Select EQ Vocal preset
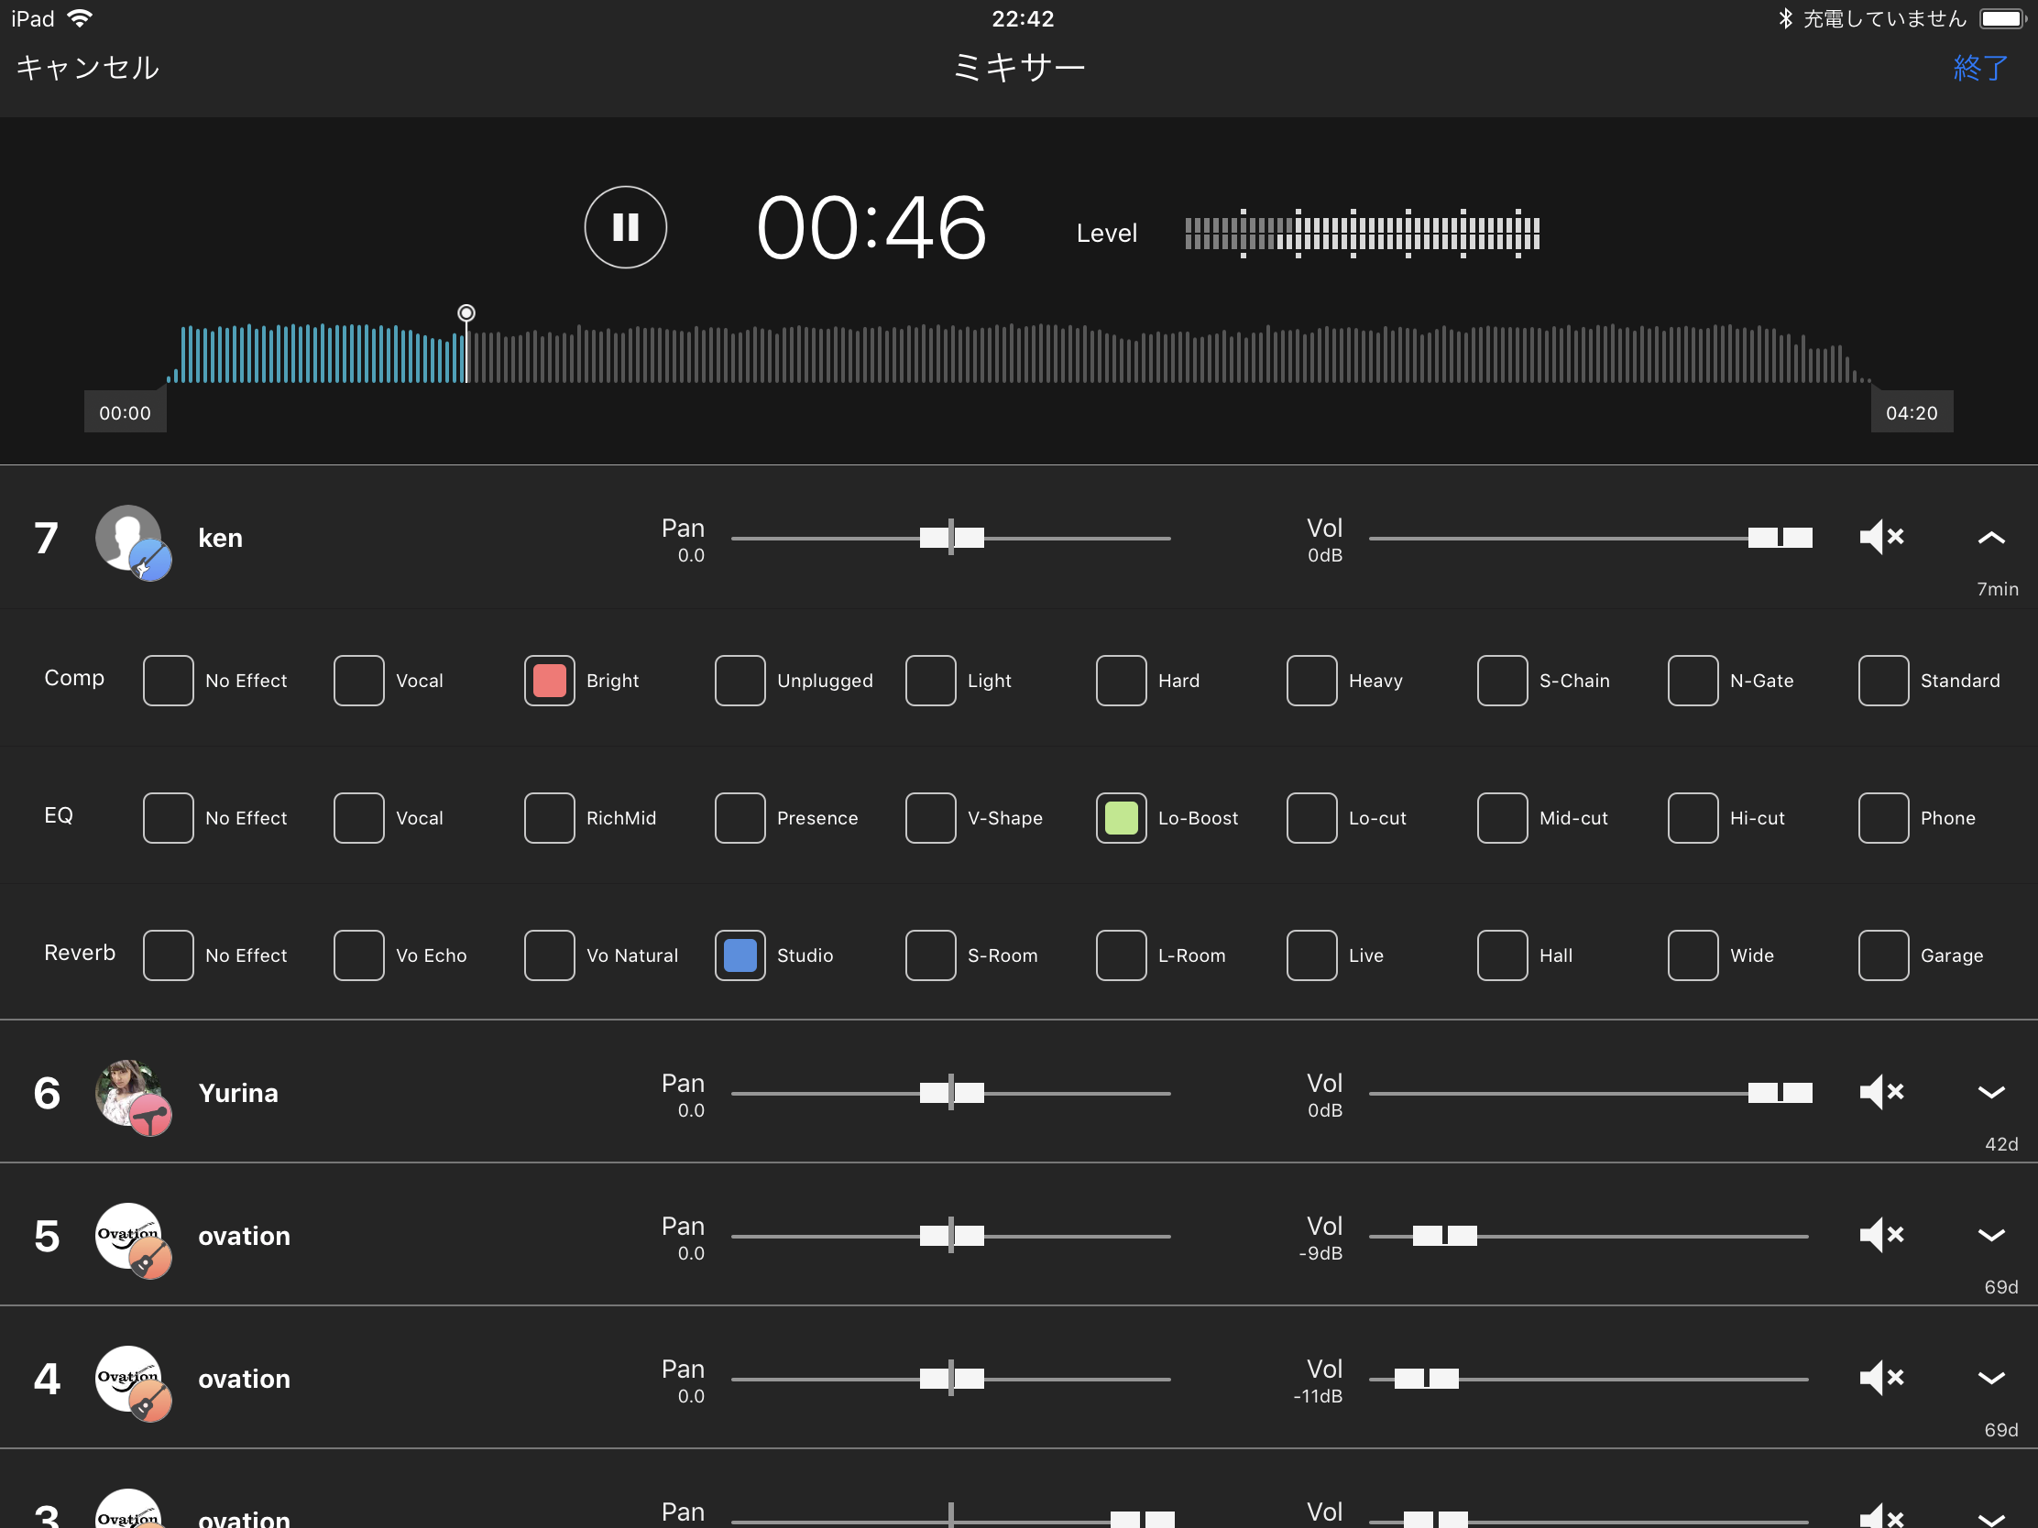This screenshot has width=2038, height=1528. coord(359,818)
